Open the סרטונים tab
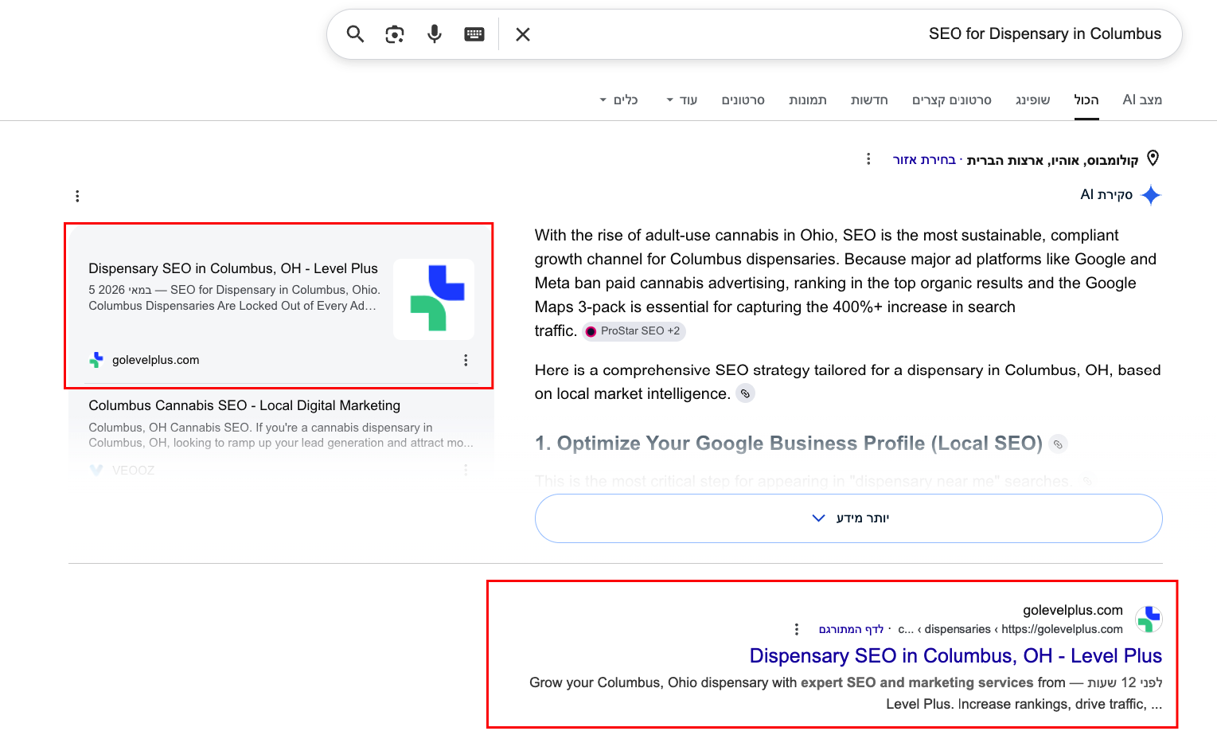Screen dimensions: 1217x735 click(x=743, y=100)
